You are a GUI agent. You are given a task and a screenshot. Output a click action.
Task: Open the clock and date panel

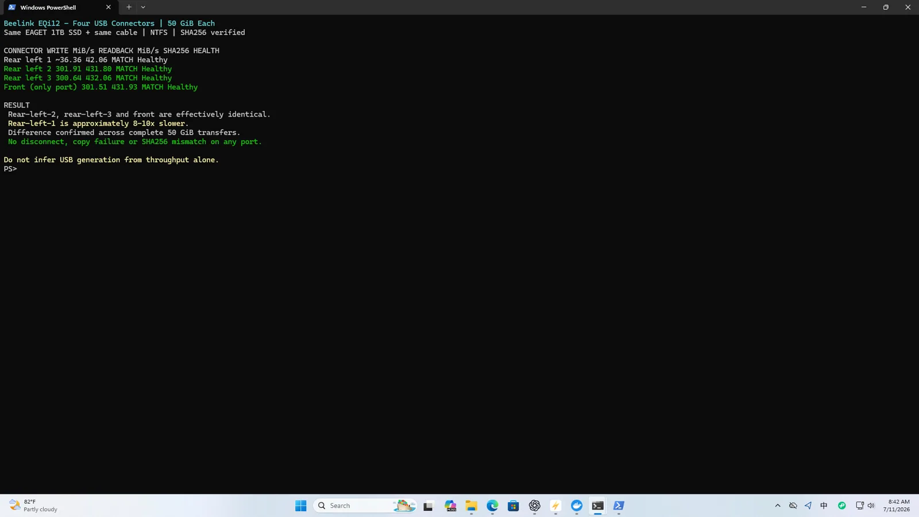pyautogui.click(x=897, y=506)
